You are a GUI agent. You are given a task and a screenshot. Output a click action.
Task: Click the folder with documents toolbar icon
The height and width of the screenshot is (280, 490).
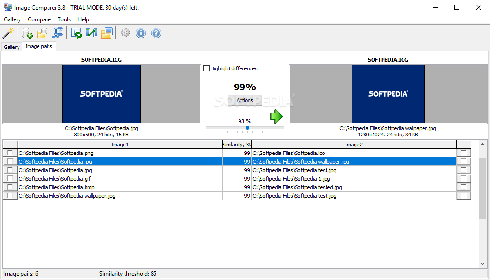pos(106,33)
